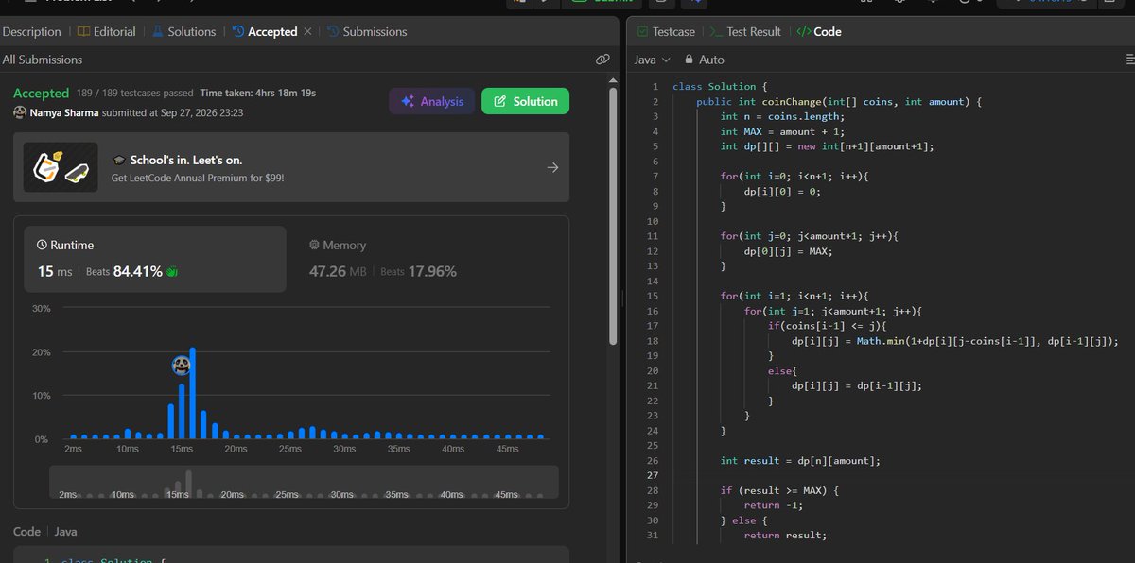Select the avatar marker on the runtime chart
The image size is (1135, 563).
pos(182,365)
